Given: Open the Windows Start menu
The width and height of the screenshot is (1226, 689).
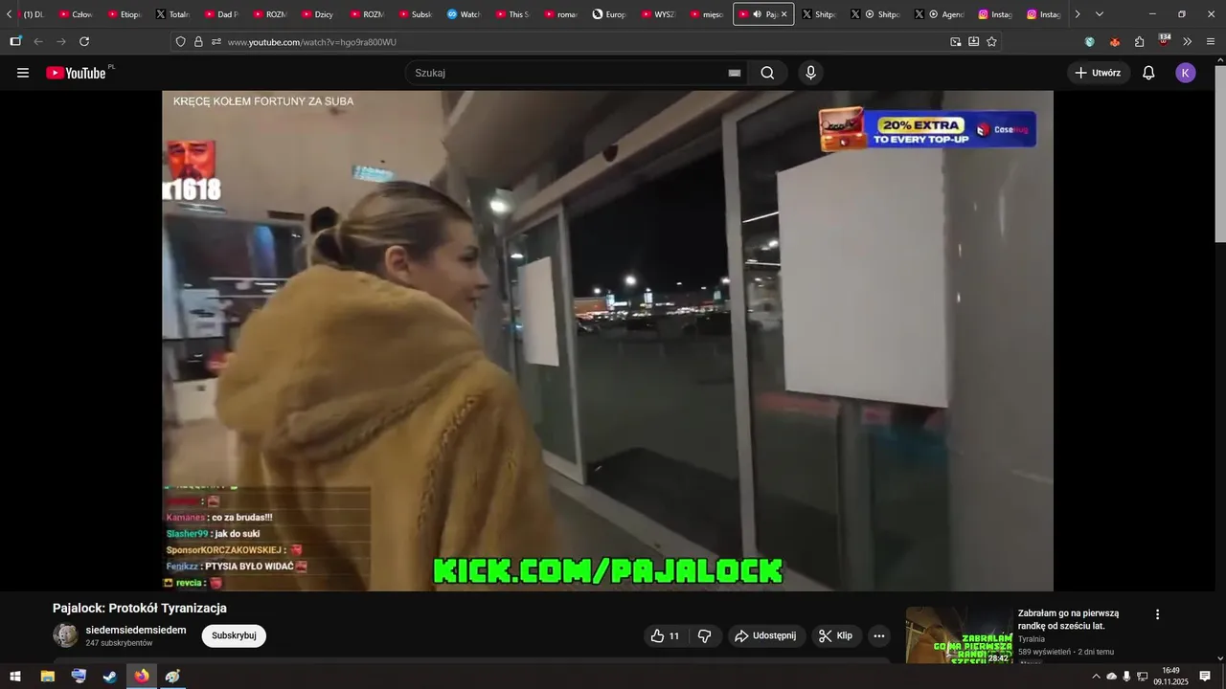Looking at the screenshot, I should [14, 677].
